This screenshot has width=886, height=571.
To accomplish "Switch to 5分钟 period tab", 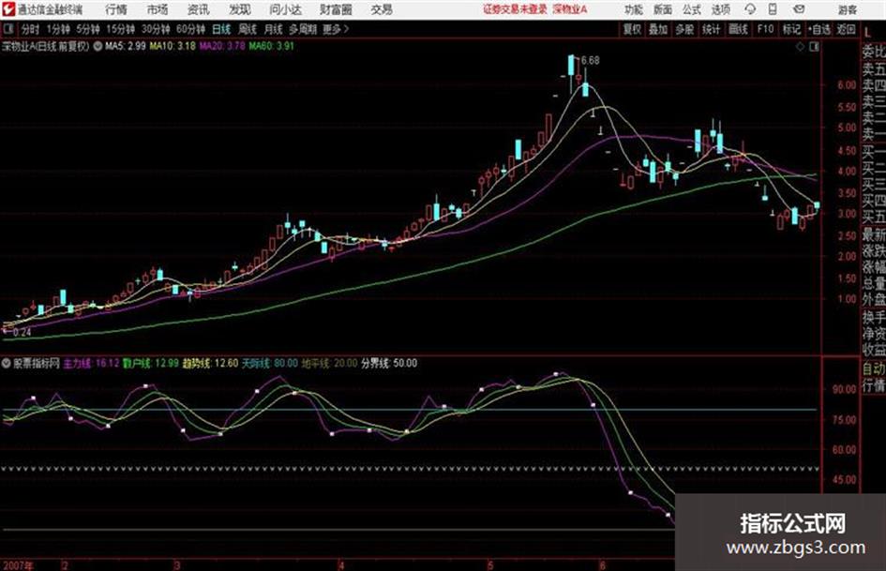I will coord(88,29).
